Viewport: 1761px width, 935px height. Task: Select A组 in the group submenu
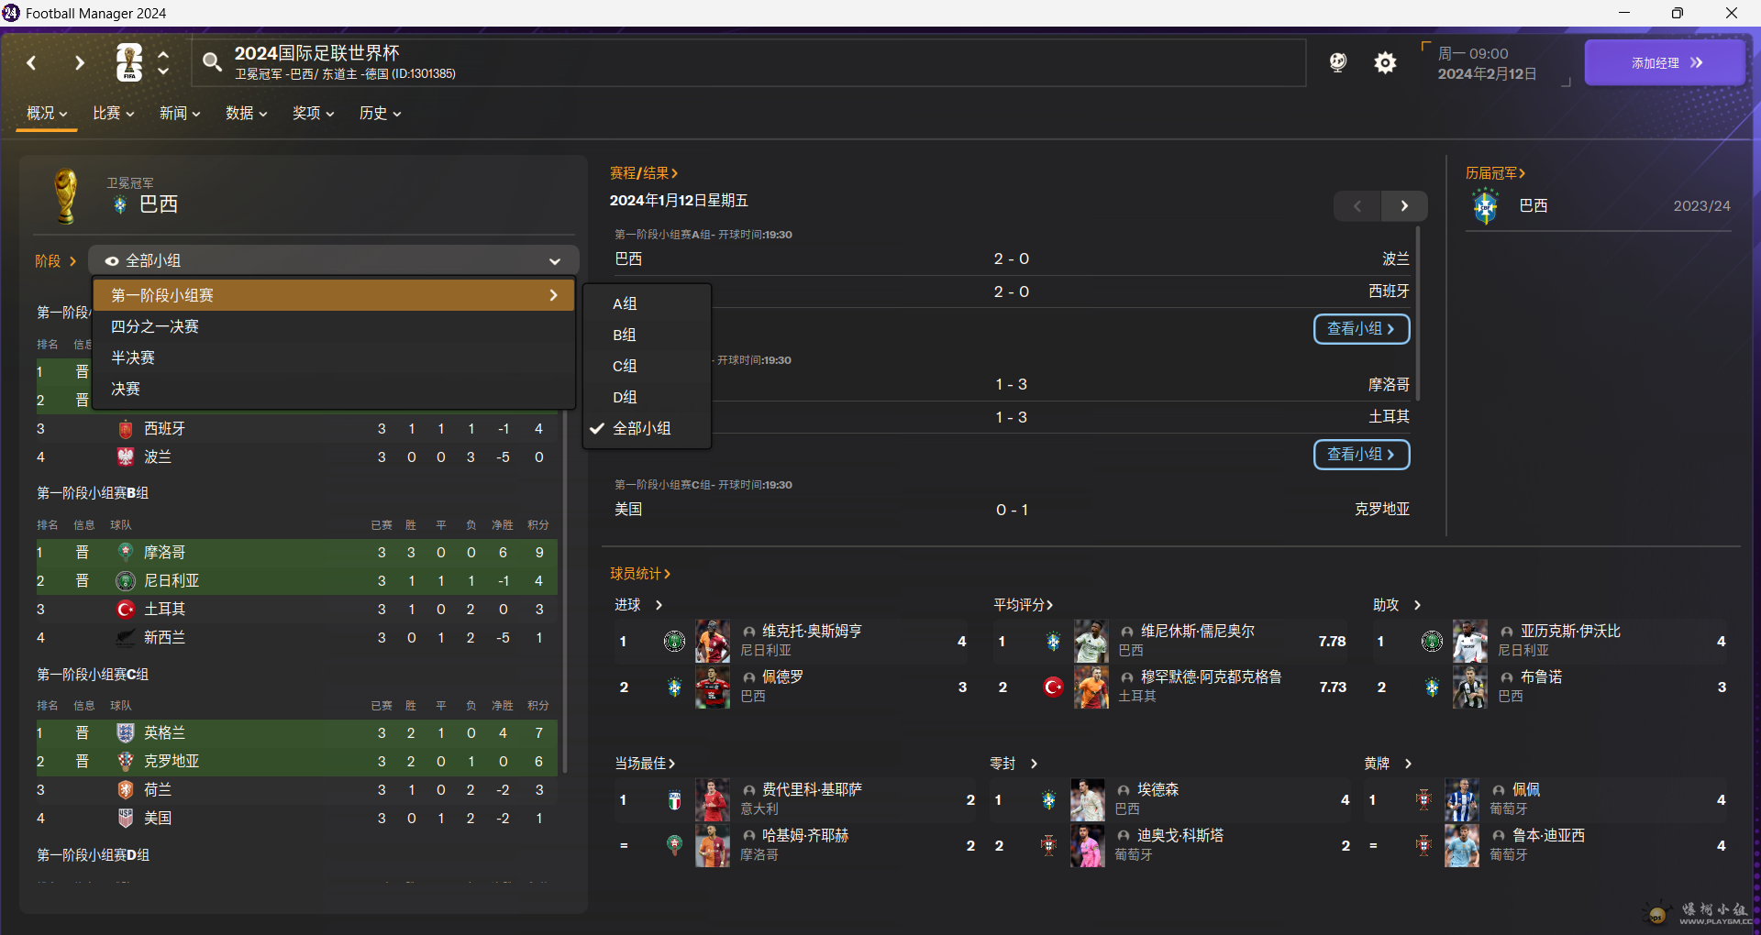[x=625, y=303]
